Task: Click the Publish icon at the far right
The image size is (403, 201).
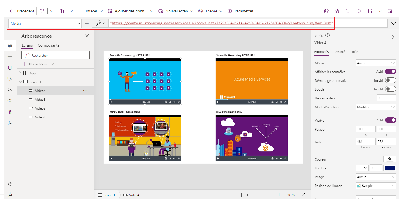Action: coord(390,11)
